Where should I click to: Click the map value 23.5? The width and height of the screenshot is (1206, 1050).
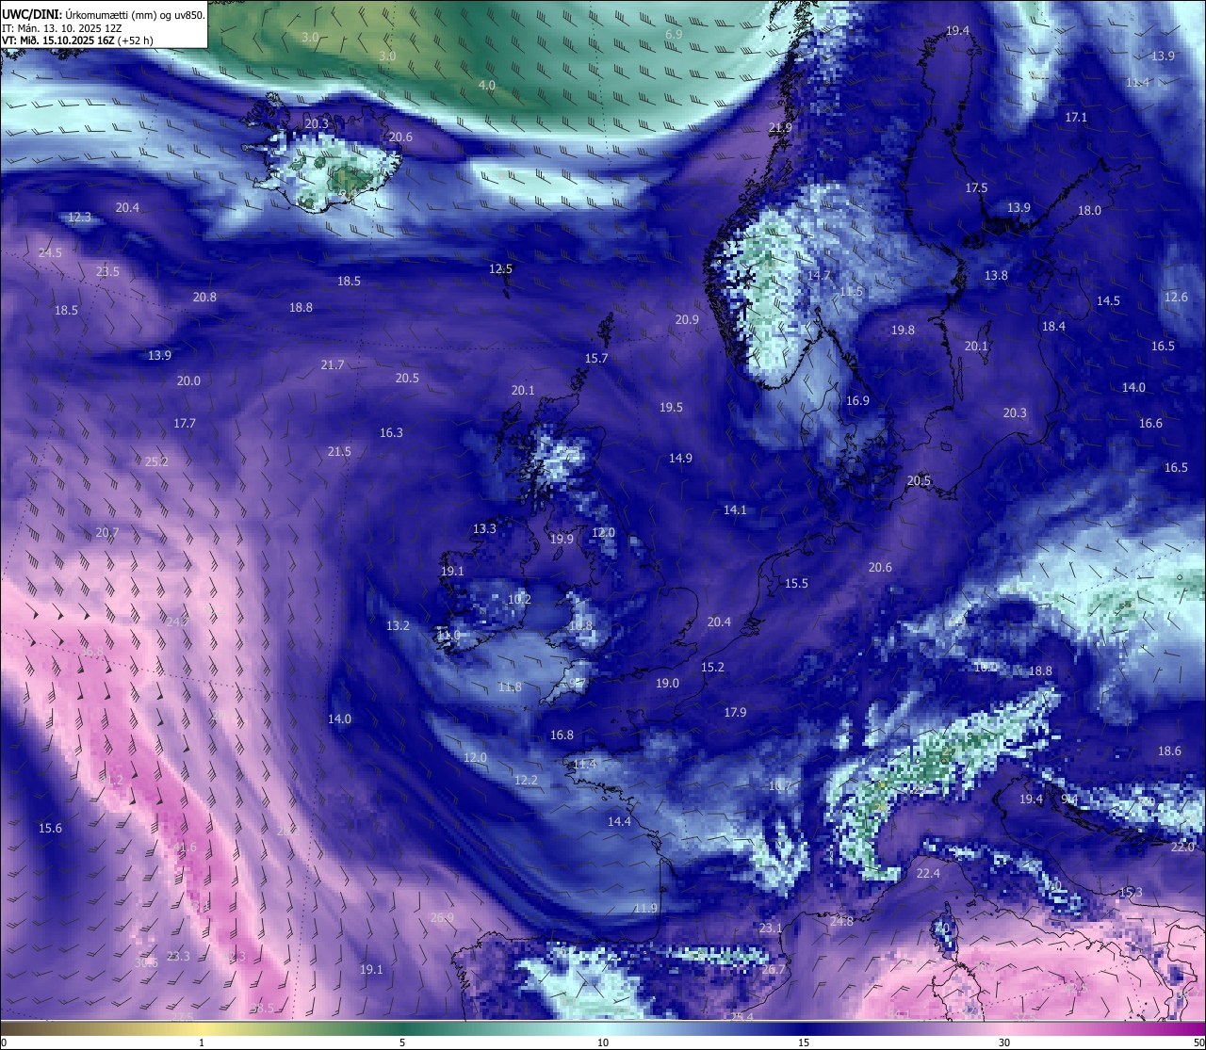click(x=107, y=271)
